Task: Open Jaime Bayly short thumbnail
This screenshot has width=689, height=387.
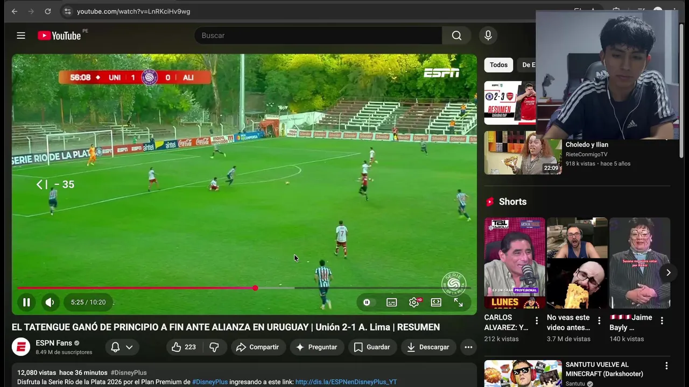Action: pyautogui.click(x=639, y=263)
